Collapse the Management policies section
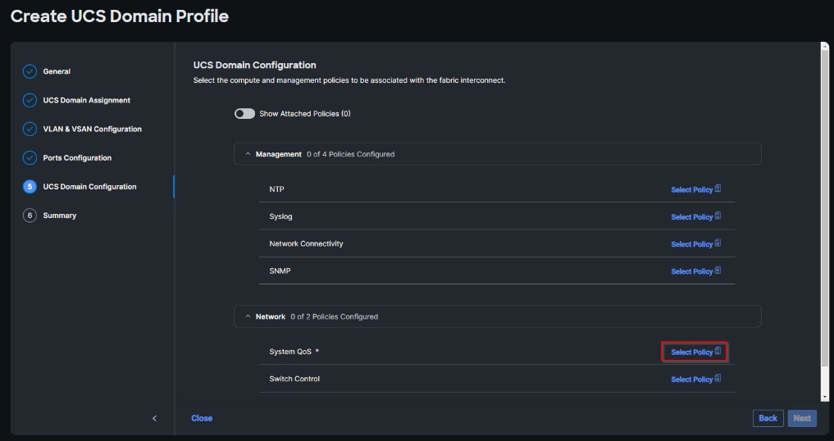This screenshot has width=834, height=441. tap(247, 154)
